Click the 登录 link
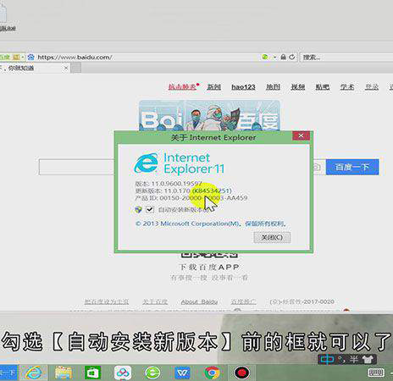The height and width of the screenshot is (381, 393). [372, 87]
